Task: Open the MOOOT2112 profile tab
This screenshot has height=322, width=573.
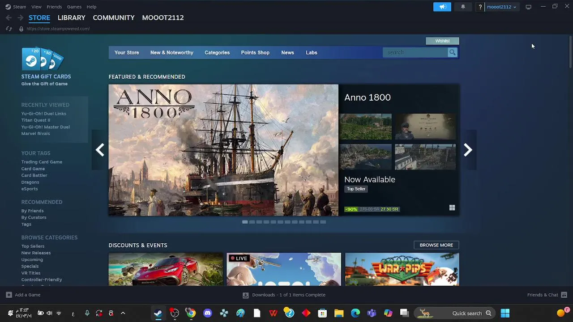Action: [x=163, y=17]
